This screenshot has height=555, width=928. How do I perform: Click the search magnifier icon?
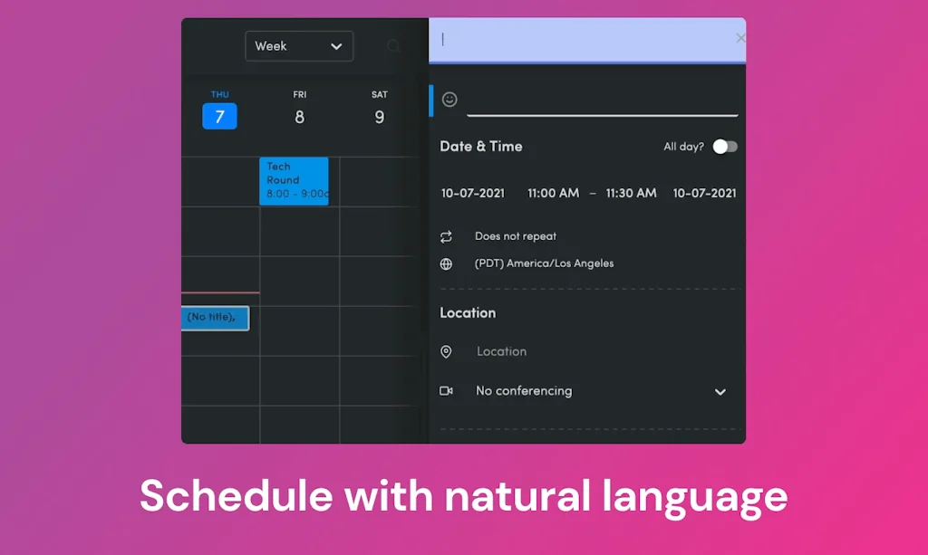click(393, 46)
